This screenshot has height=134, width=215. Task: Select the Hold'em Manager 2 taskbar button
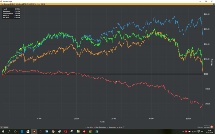pyautogui.click(x=34, y=132)
